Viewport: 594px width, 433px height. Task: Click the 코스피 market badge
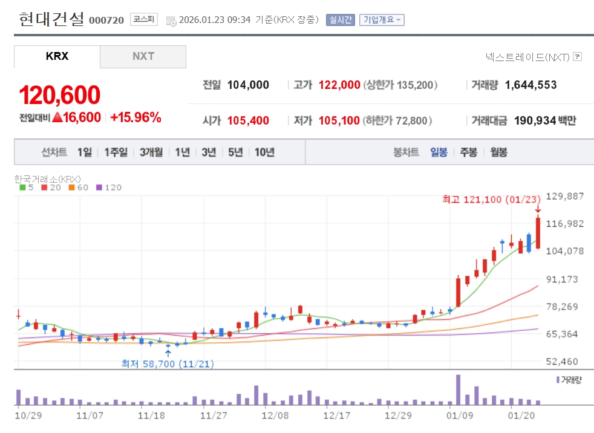(x=143, y=19)
